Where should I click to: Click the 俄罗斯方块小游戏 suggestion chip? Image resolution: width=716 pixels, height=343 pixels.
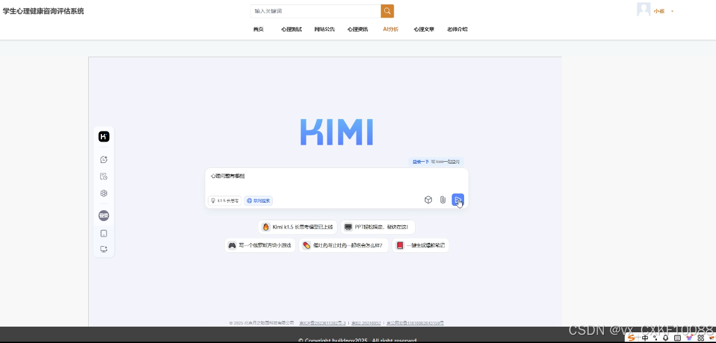(260, 245)
